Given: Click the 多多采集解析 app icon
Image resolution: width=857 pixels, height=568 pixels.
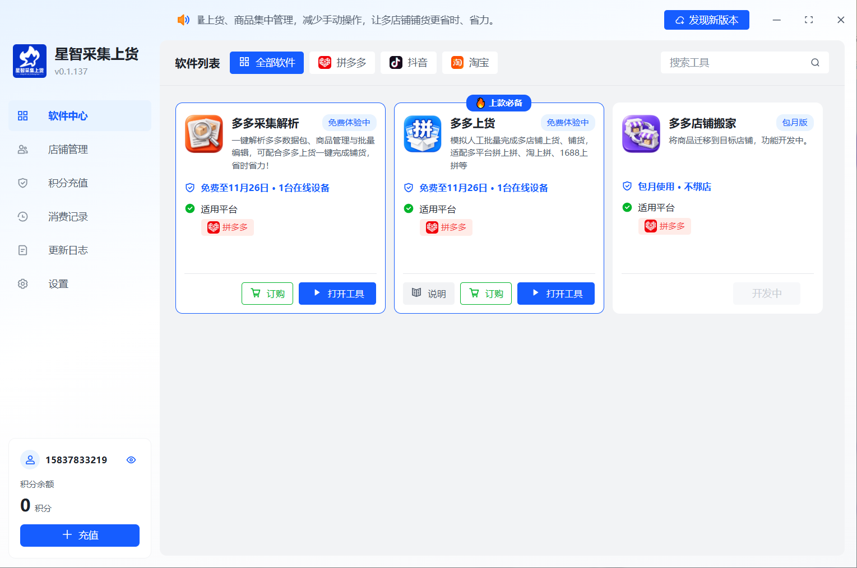Looking at the screenshot, I should (x=204, y=134).
